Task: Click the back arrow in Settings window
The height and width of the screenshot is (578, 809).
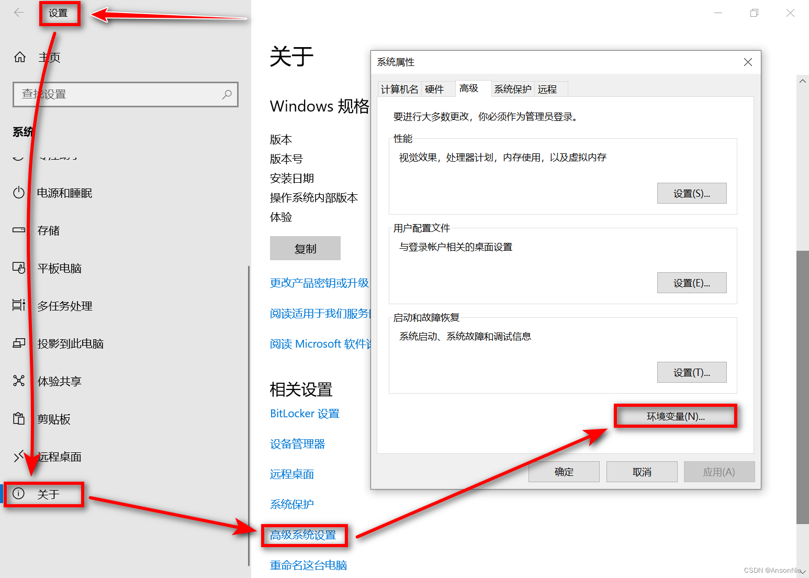Action: coord(19,13)
